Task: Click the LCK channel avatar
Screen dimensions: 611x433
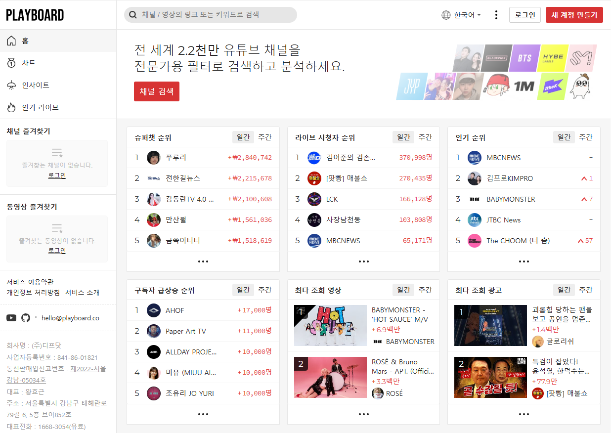Action: click(x=314, y=199)
